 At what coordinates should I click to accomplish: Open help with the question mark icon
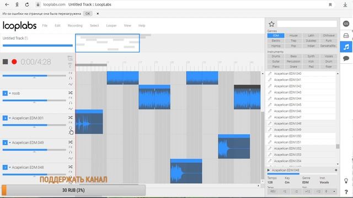pos(346,192)
